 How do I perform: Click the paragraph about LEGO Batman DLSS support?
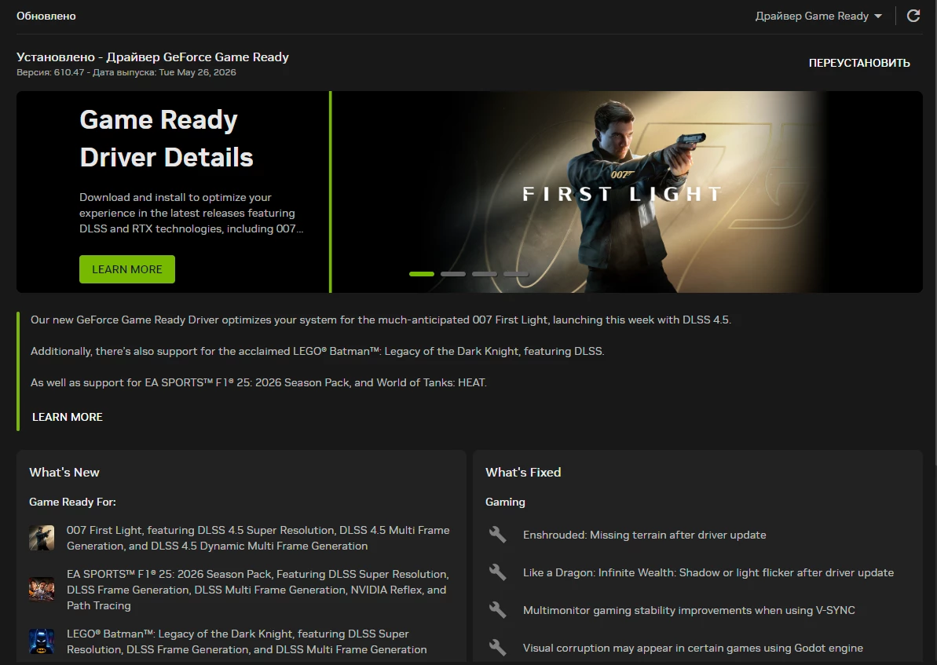[x=317, y=351]
